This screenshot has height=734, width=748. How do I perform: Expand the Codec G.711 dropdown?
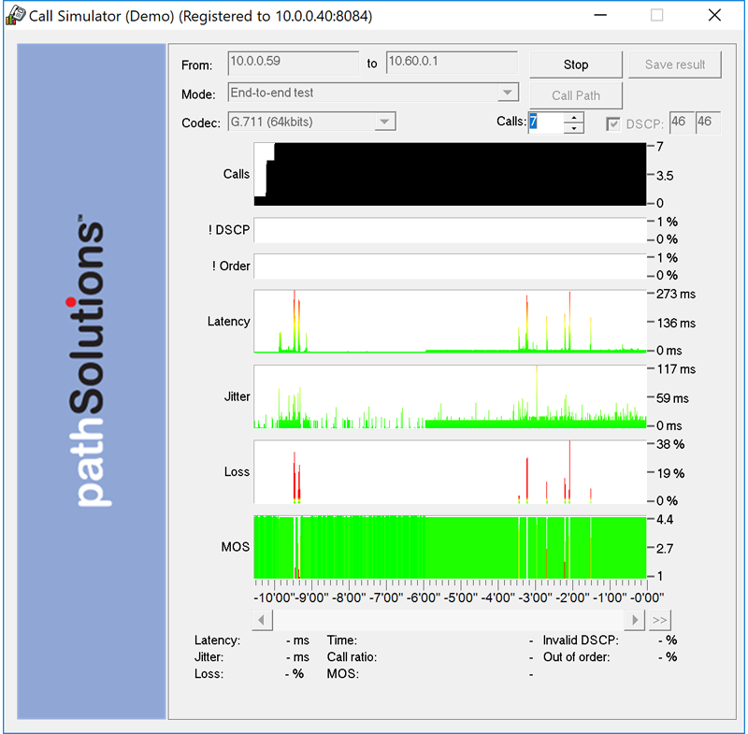tap(384, 122)
